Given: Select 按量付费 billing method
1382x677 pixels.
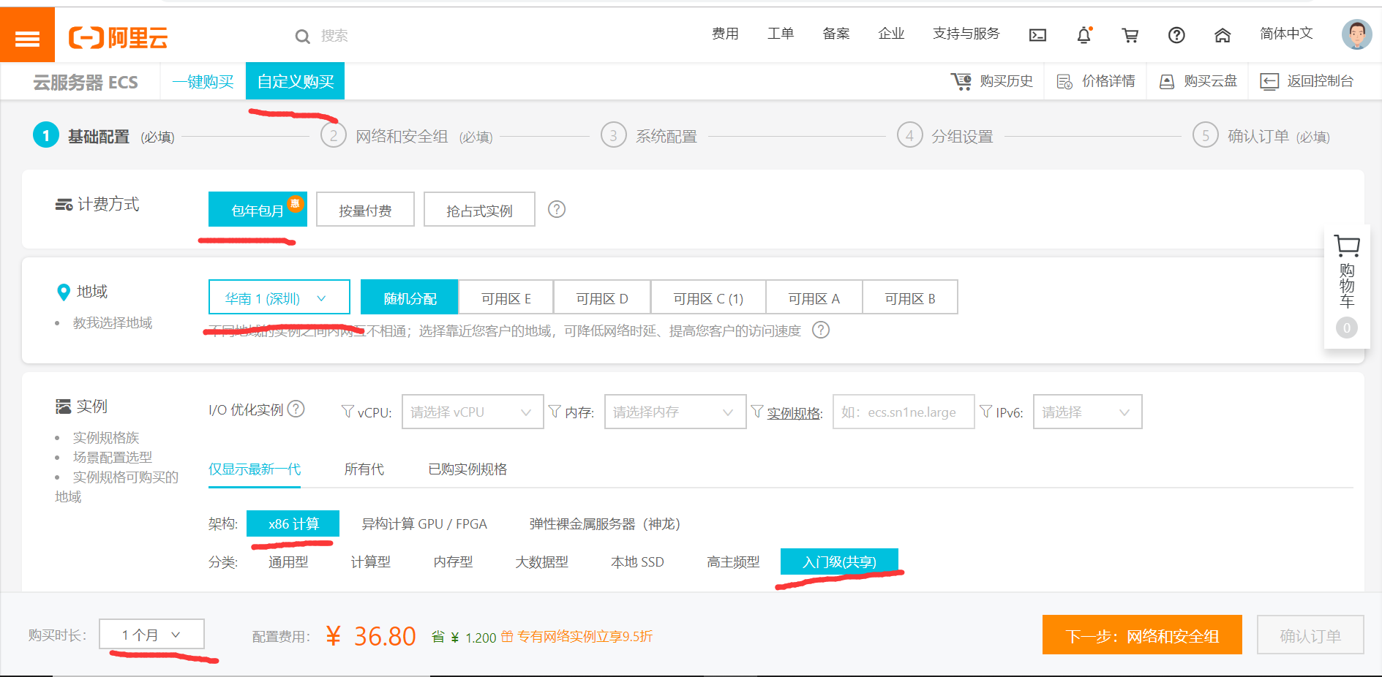Looking at the screenshot, I should 365,210.
